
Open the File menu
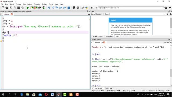click(2, 4)
